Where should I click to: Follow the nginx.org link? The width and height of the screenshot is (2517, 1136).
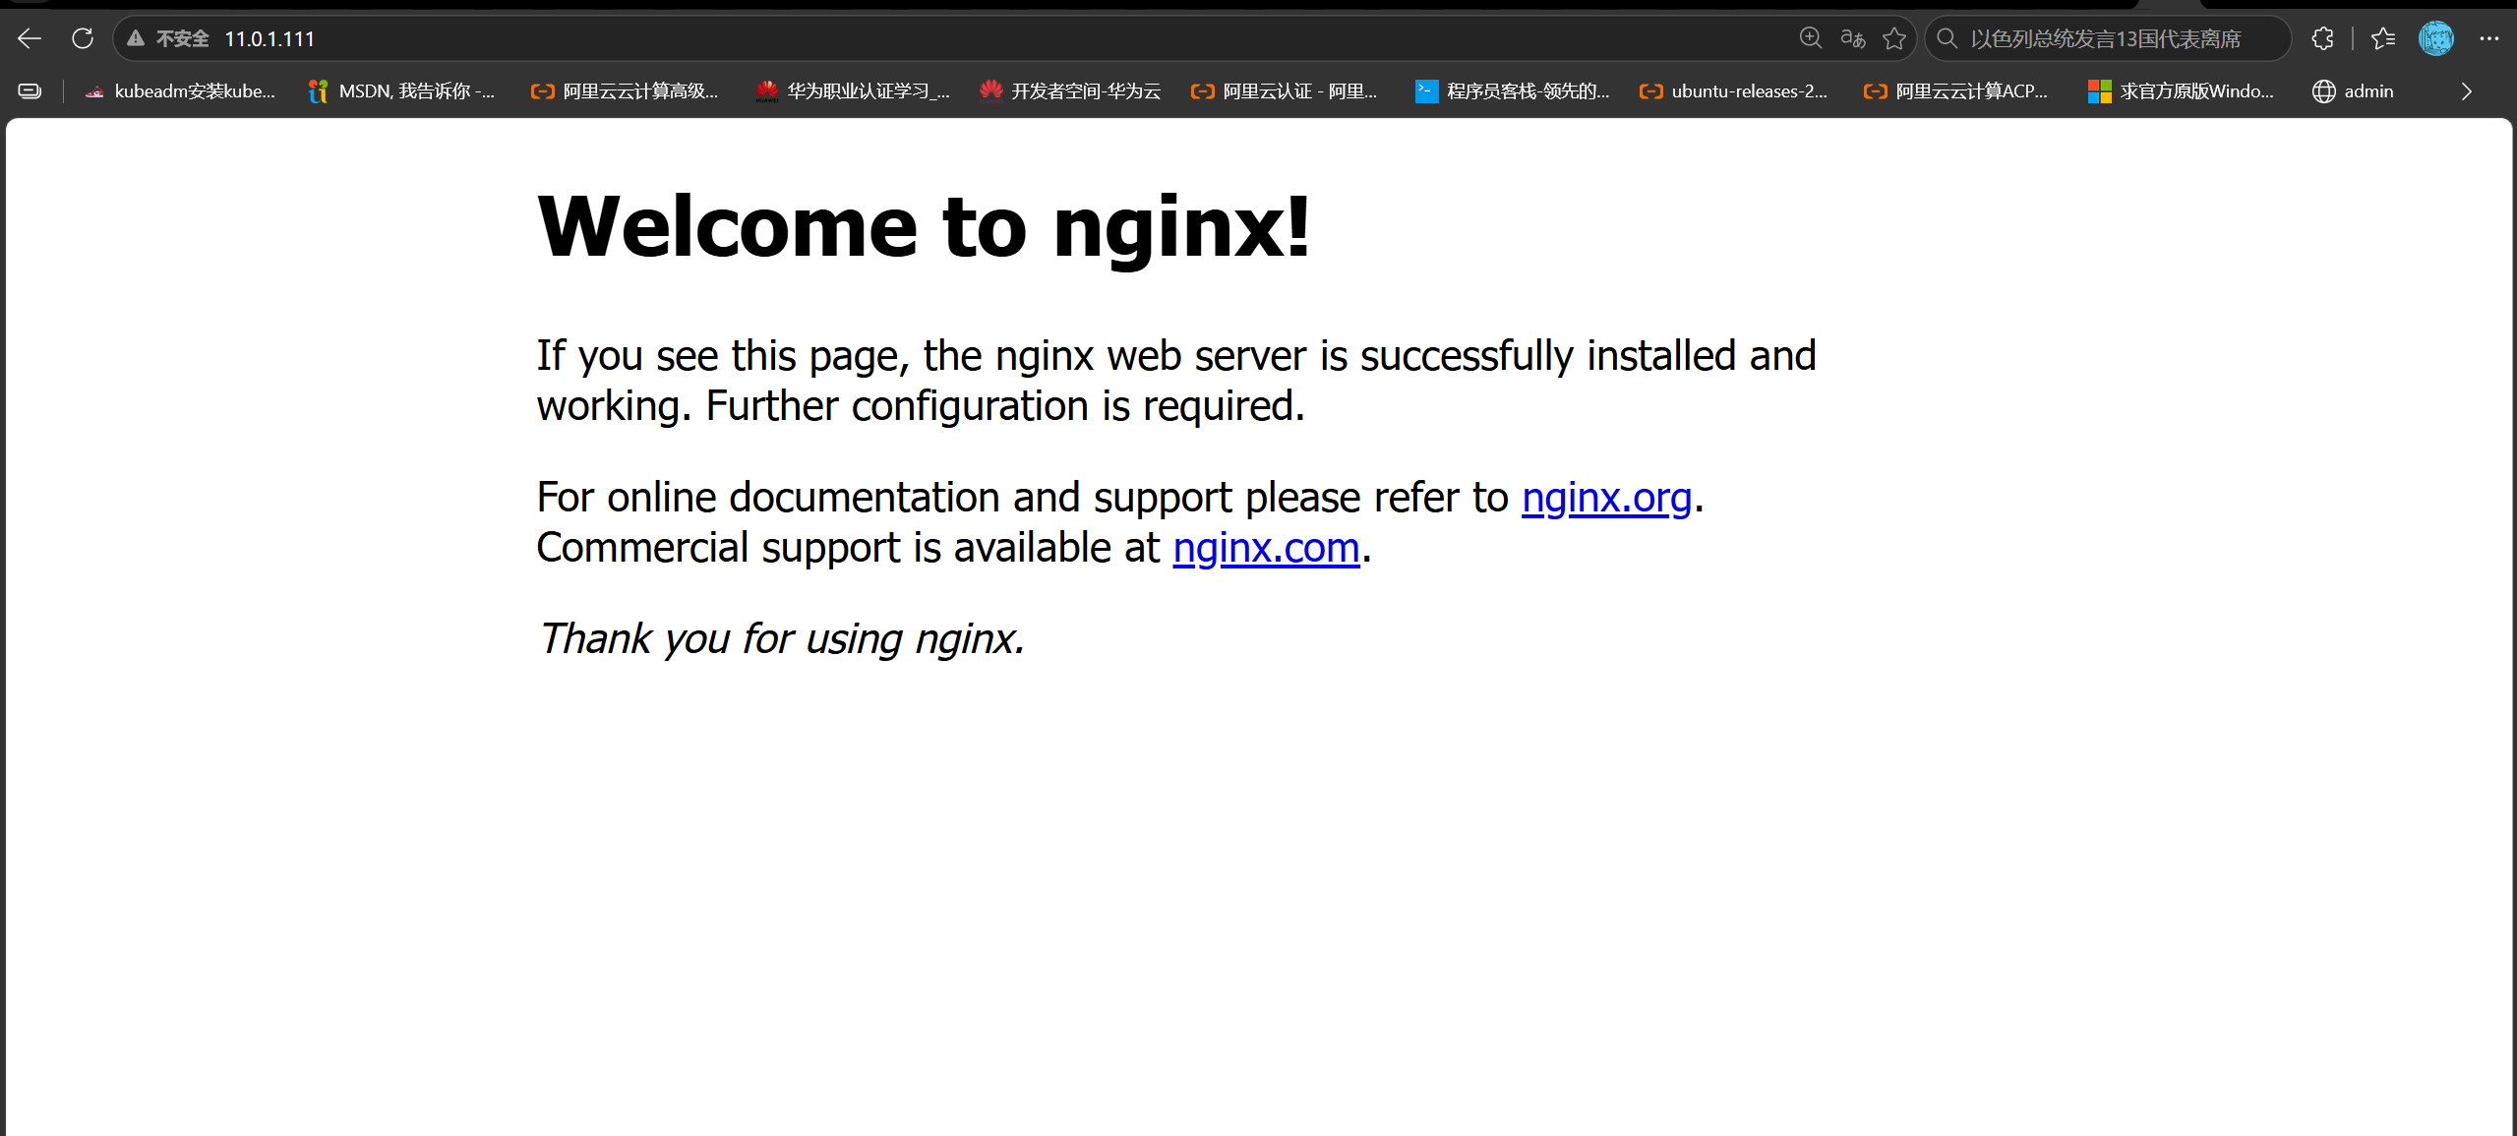(1606, 498)
